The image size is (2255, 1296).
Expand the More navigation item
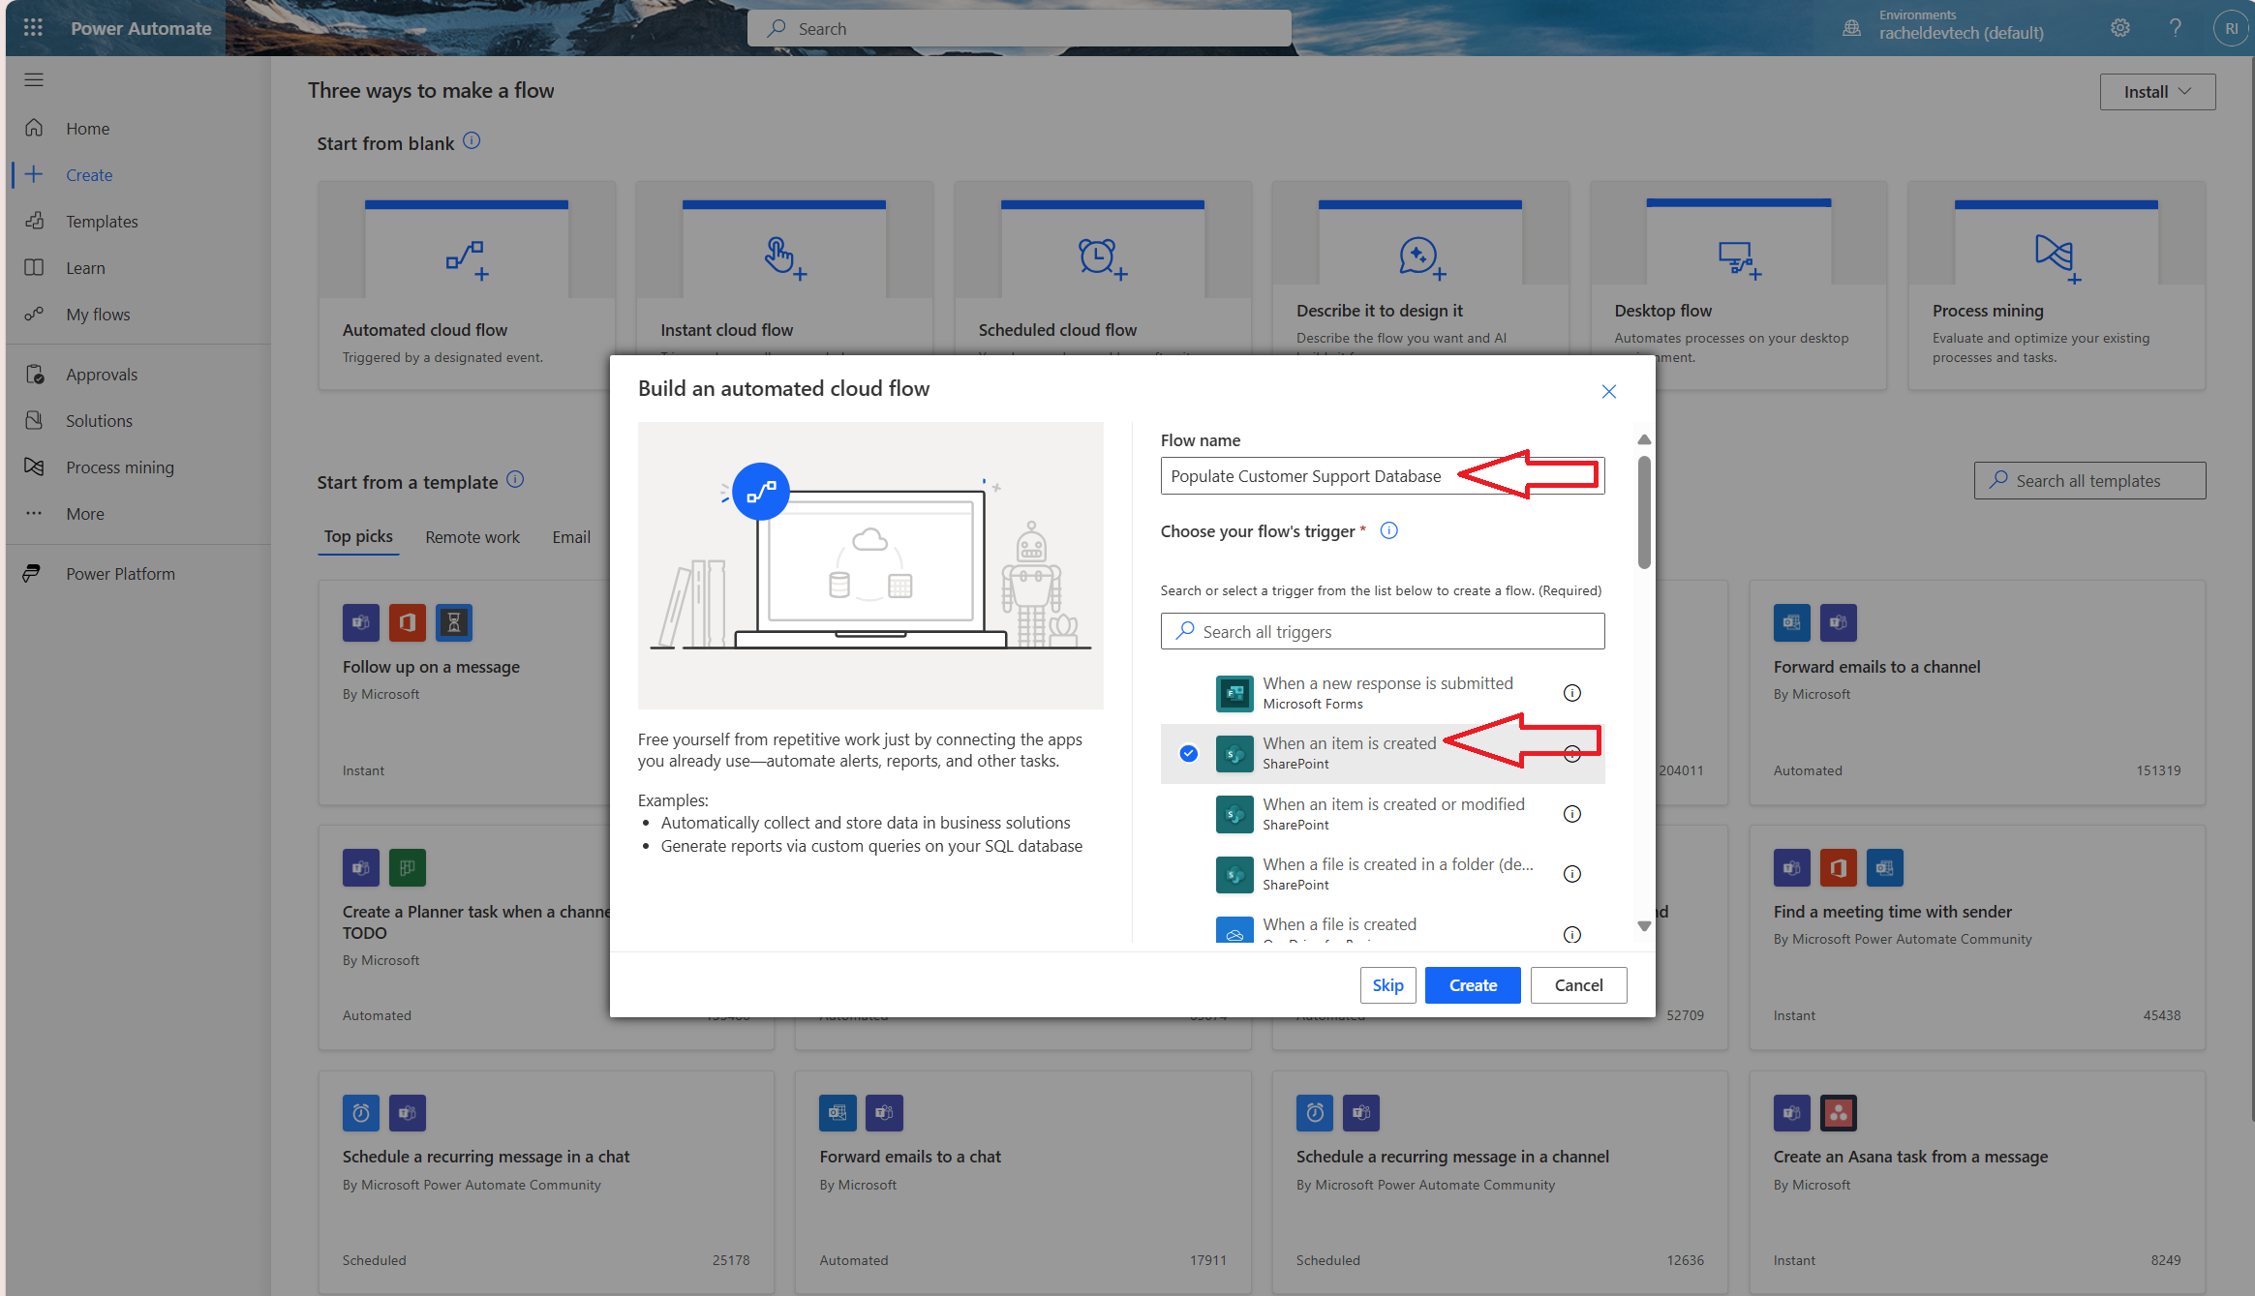click(x=85, y=513)
